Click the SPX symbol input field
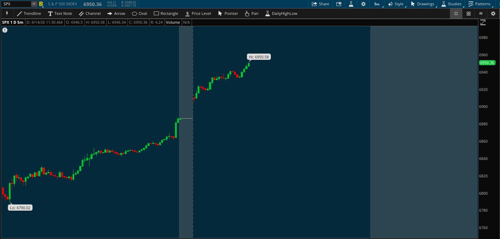 coord(16,4)
